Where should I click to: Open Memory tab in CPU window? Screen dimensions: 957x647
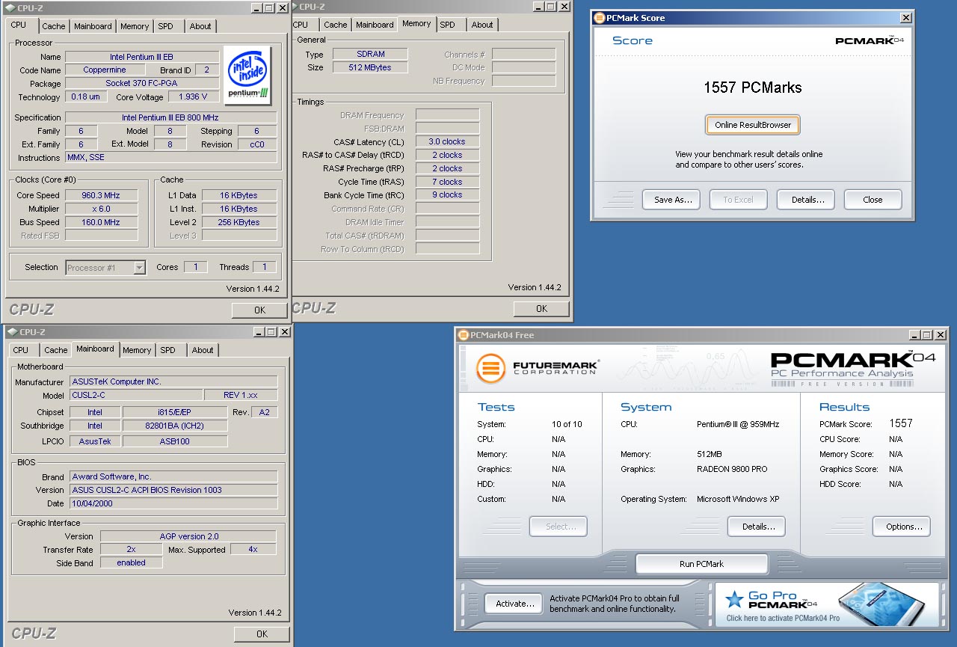click(135, 26)
